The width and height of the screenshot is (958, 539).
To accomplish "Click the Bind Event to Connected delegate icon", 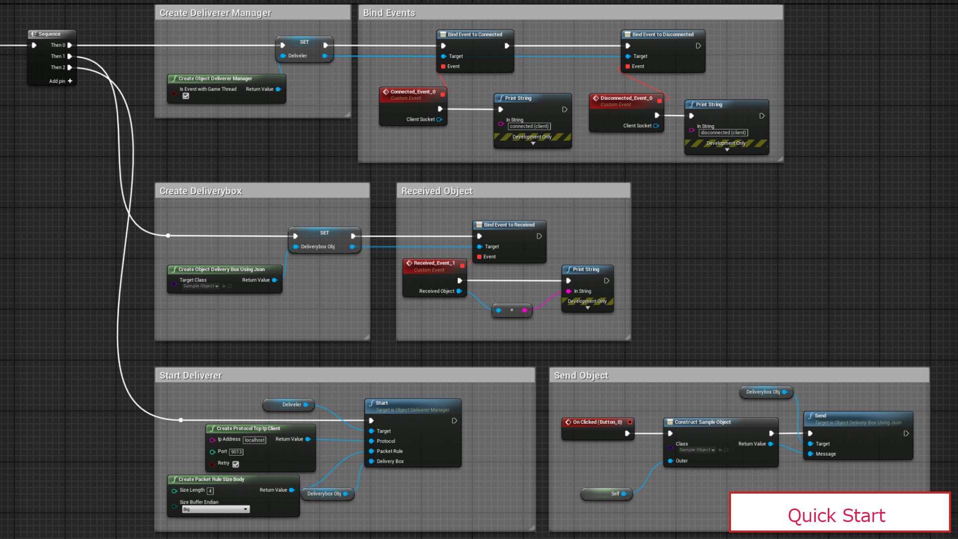I will [443, 34].
